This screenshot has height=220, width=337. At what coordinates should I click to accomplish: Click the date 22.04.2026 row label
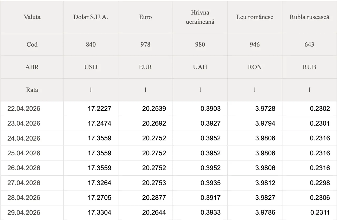tap(24, 109)
